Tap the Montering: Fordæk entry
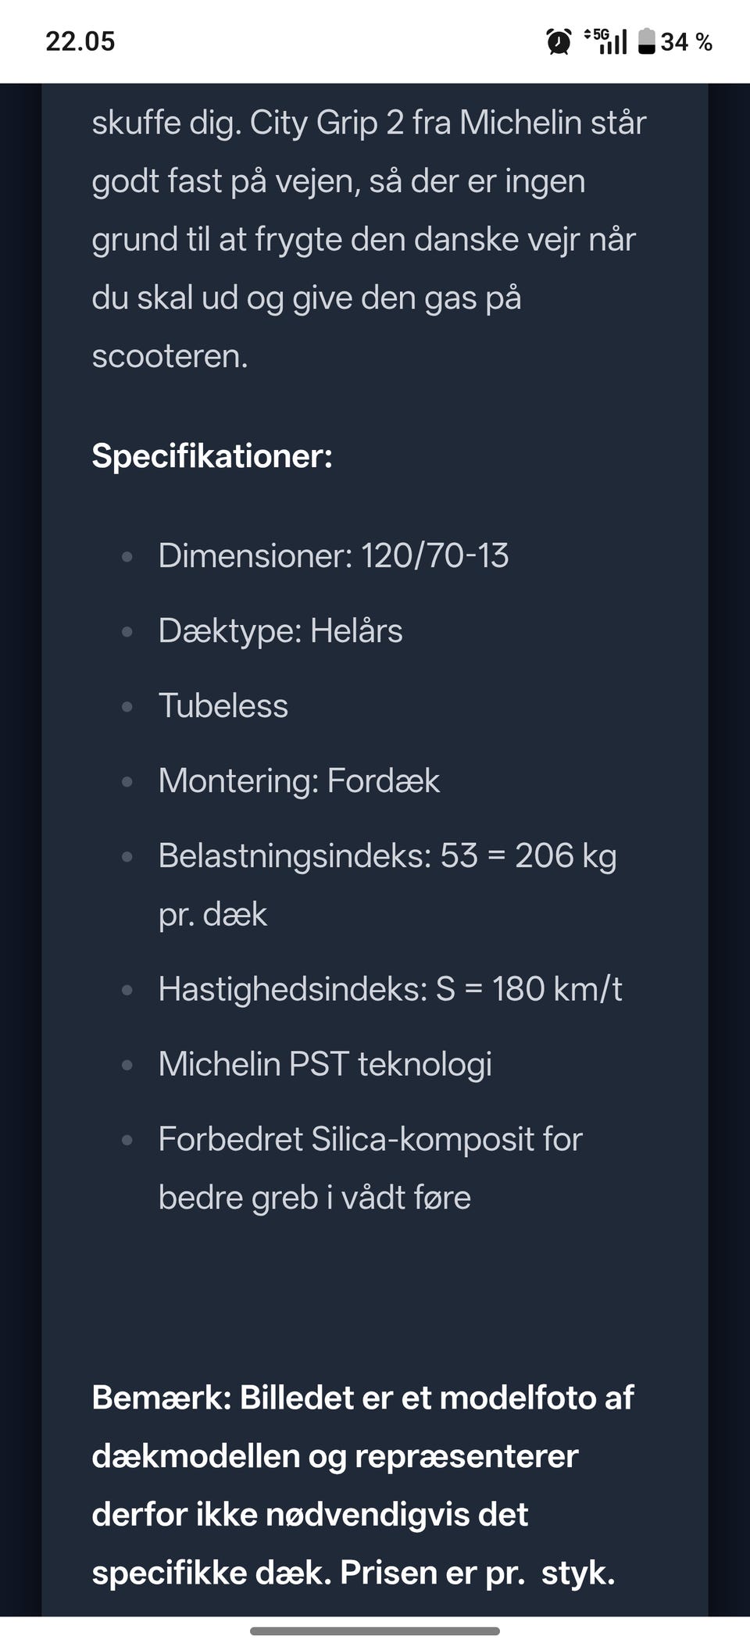Viewport: 750px width, 1650px height. 299,781
